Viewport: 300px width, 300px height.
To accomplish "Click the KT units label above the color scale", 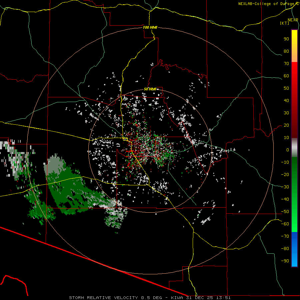I will pyautogui.click(x=285, y=23).
